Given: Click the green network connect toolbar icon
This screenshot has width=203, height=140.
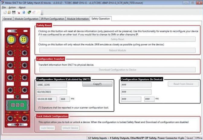Looking at the screenshot, I should (x=29, y=12).
